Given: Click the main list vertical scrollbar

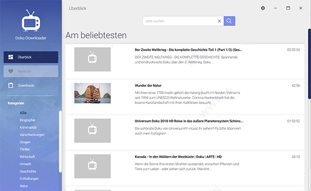Looking at the screenshot, I should 309,64.
